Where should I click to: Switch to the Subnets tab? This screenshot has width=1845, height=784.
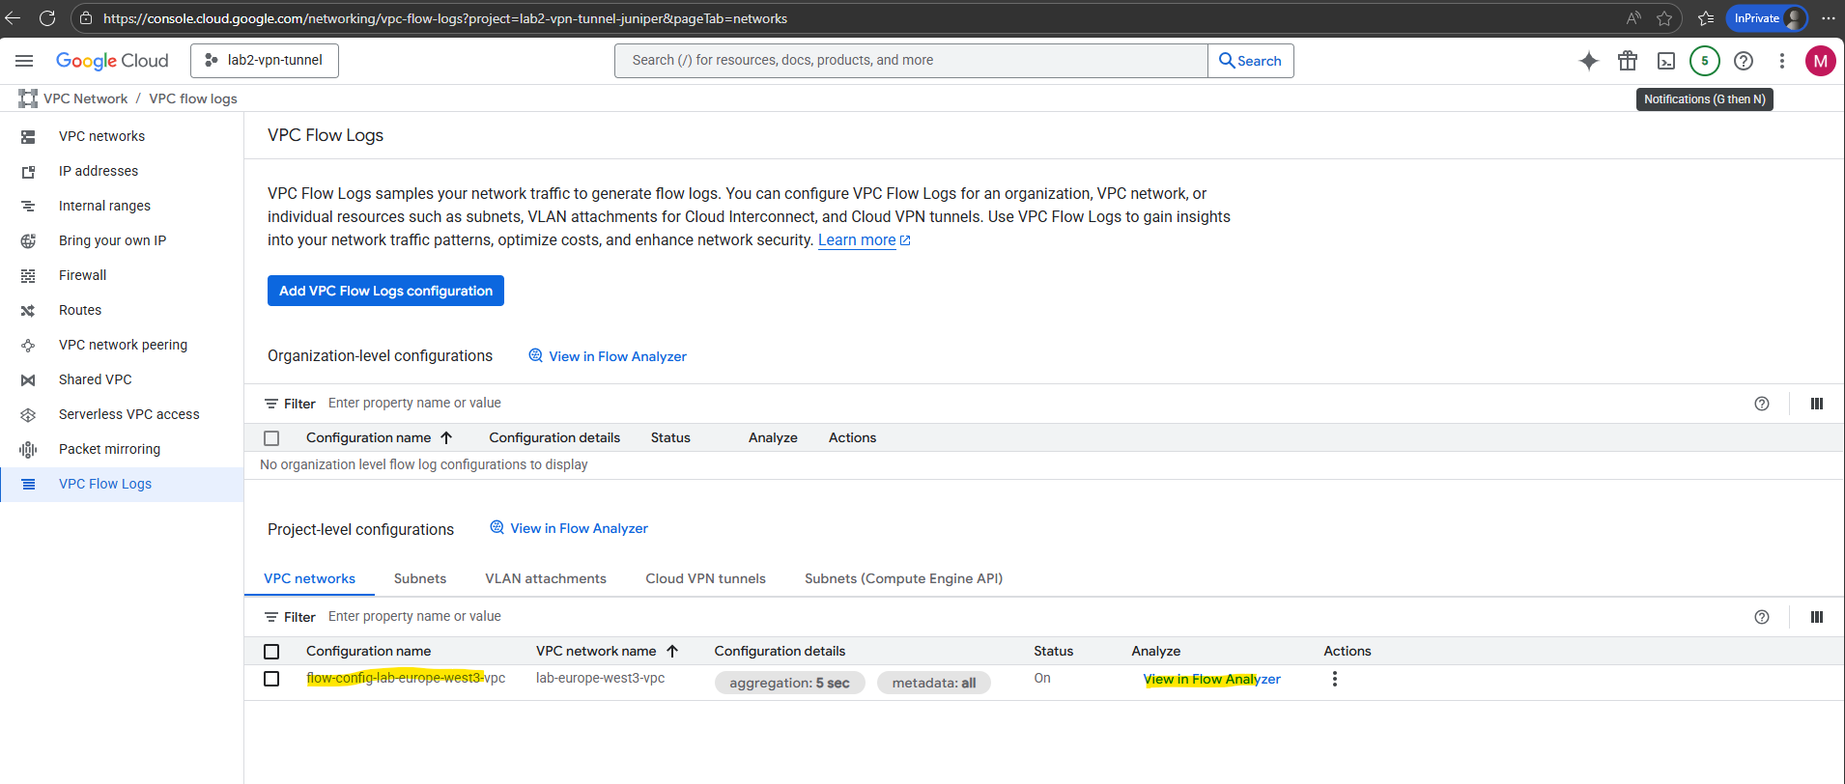pyautogui.click(x=420, y=578)
